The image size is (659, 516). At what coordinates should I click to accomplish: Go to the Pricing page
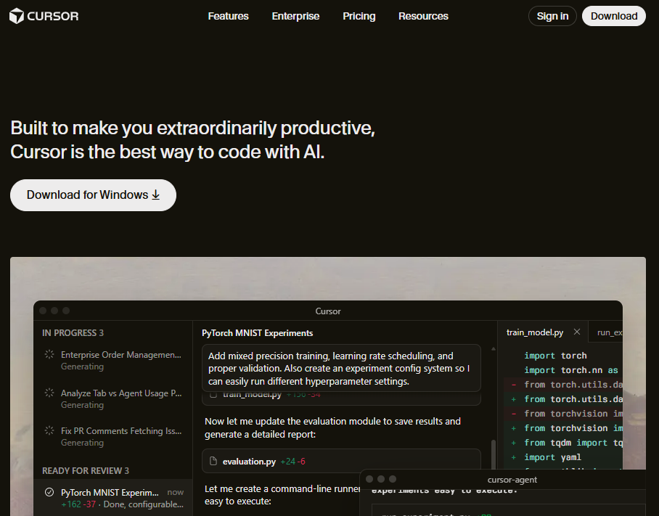pyautogui.click(x=359, y=16)
